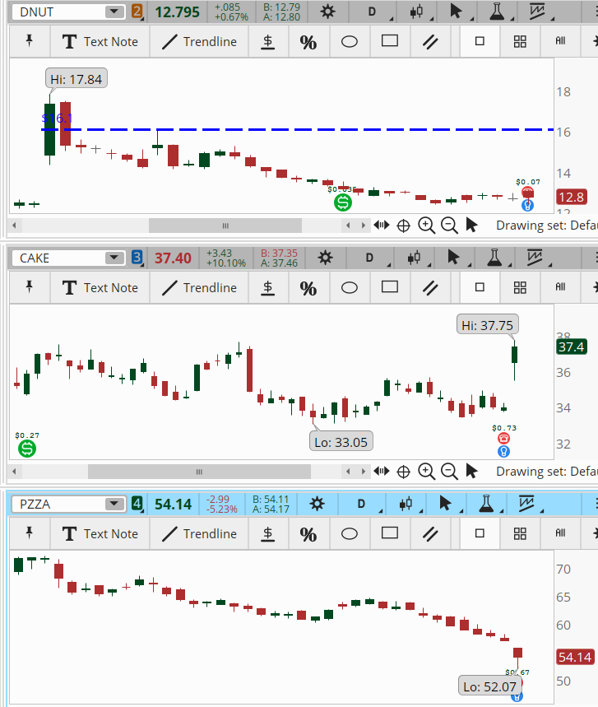
Task: Toggle All drawings on PZZA toolbar
Action: (560, 533)
